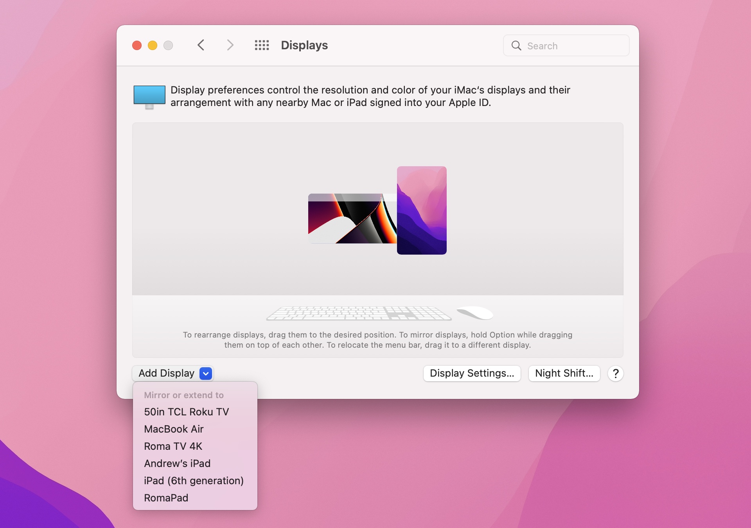Click the keyboard illustration
The height and width of the screenshot is (528, 751).
click(359, 314)
